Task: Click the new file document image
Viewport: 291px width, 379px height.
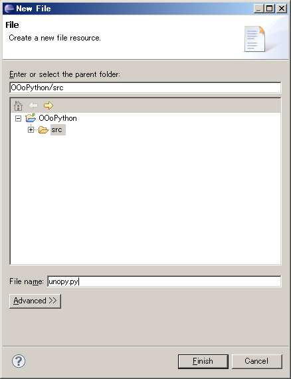Action: click(254, 38)
